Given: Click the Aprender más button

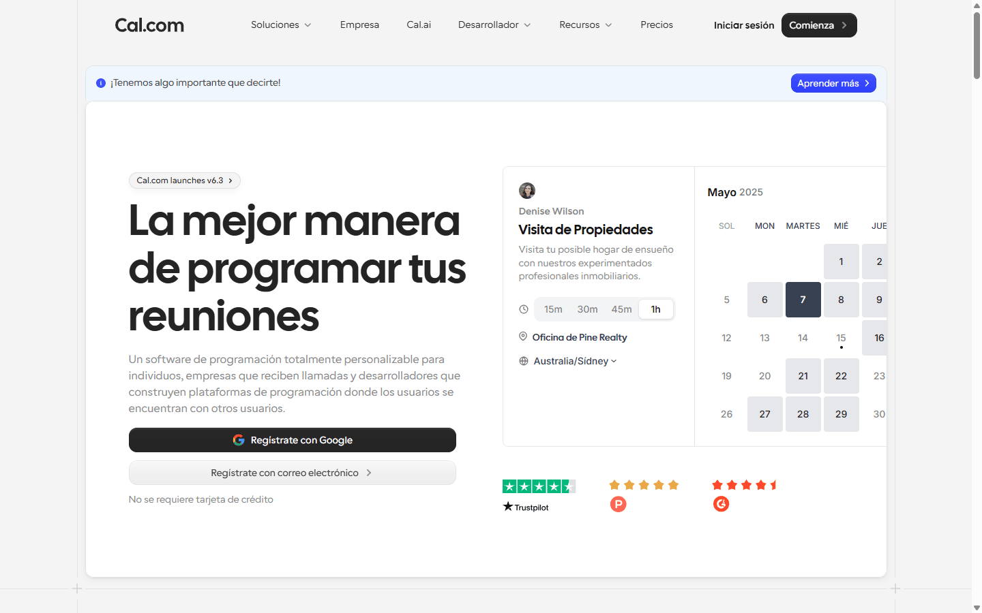Looking at the screenshot, I should coord(833,83).
